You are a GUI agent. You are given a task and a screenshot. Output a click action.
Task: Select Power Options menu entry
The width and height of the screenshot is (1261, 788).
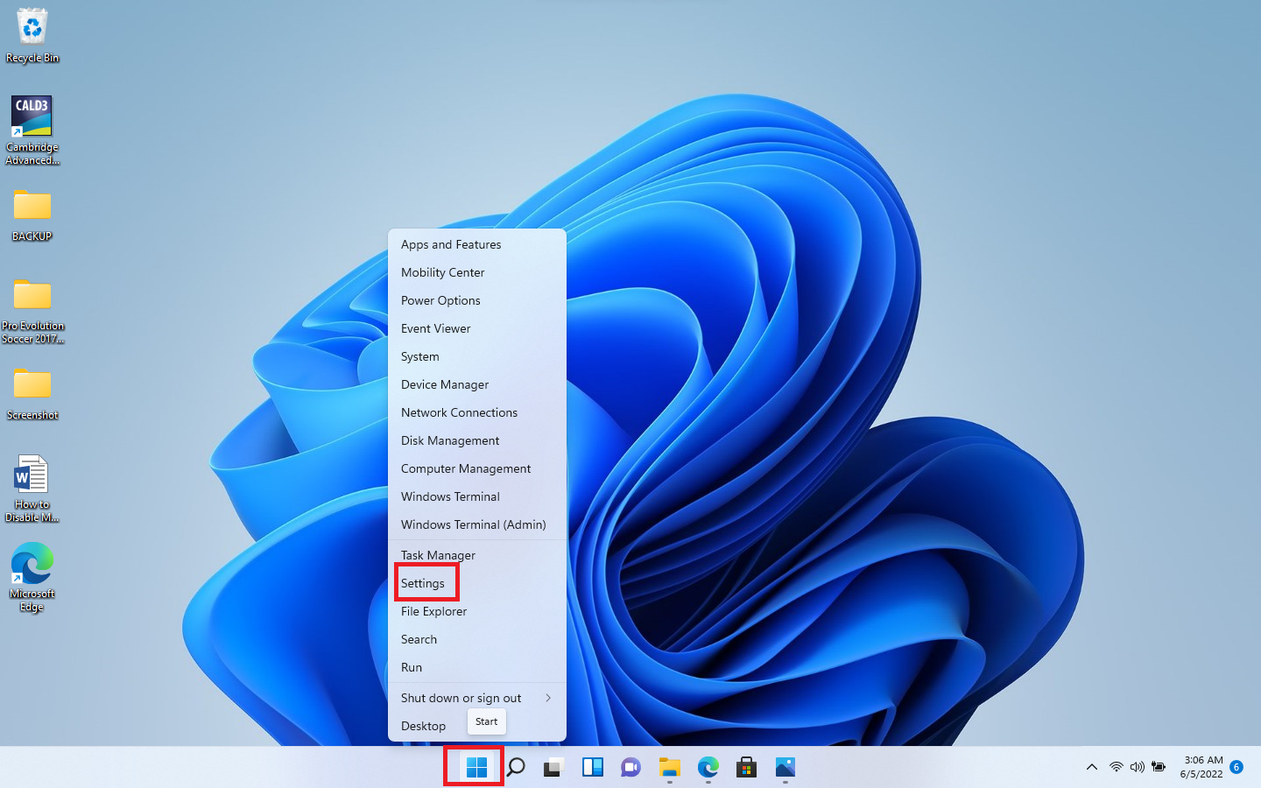[477, 300]
